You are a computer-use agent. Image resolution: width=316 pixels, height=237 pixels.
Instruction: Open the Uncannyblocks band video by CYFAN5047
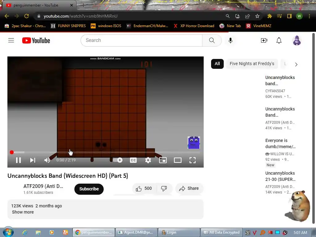(280, 81)
